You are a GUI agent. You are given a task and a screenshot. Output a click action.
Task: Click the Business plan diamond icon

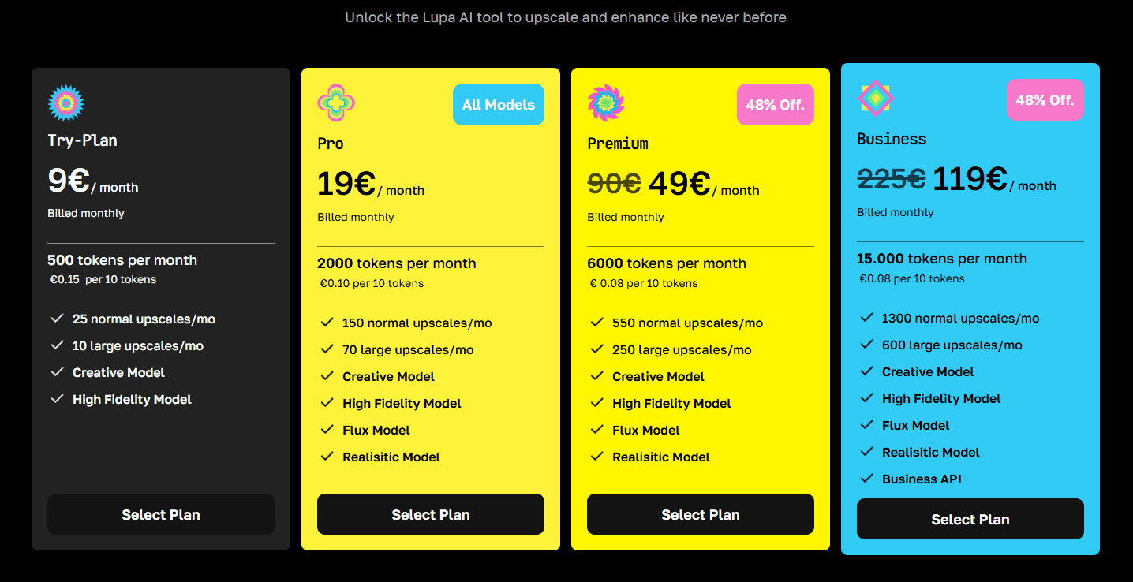pyautogui.click(x=876, y=99)
